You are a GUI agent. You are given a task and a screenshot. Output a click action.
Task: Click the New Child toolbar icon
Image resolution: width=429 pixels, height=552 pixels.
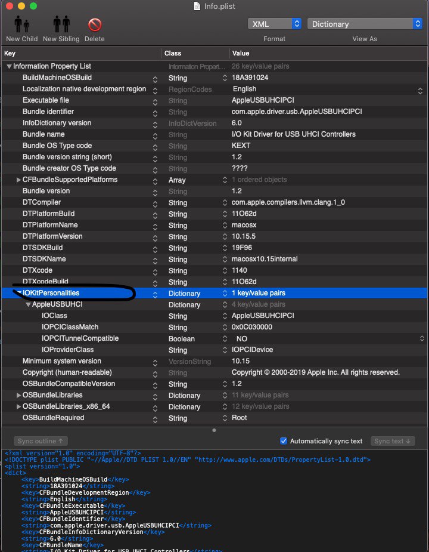[22, 24]
